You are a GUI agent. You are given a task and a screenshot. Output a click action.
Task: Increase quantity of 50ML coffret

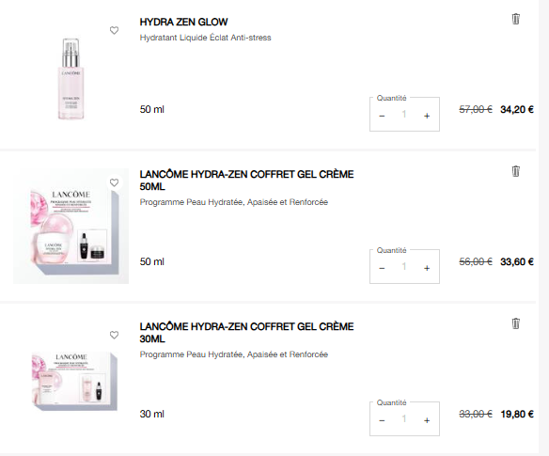tap(427, 268)
